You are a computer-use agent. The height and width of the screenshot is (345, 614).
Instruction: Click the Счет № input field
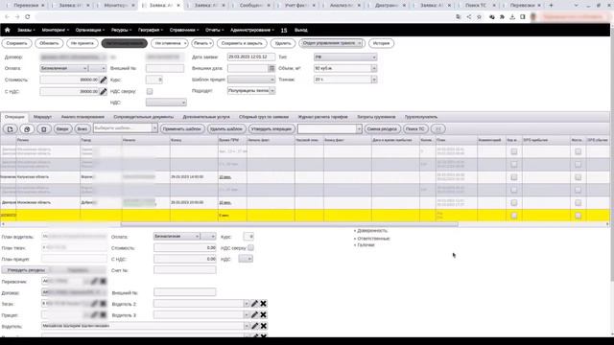pos(185,270)
